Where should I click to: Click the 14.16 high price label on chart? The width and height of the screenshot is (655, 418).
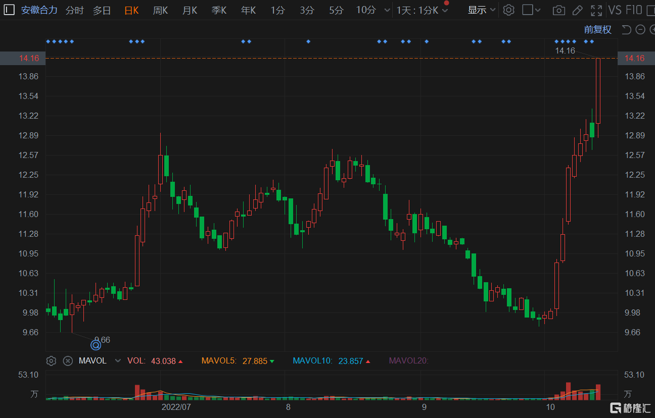pyautogui.click(x=565, y=50)
